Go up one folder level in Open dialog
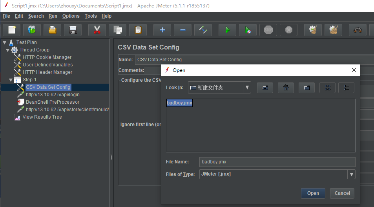This screenshot has height=207, width=374. [x=265, y=88]
